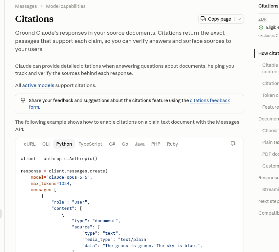Switch to the C# code tab
279x252 pixels.
point(112,144)
